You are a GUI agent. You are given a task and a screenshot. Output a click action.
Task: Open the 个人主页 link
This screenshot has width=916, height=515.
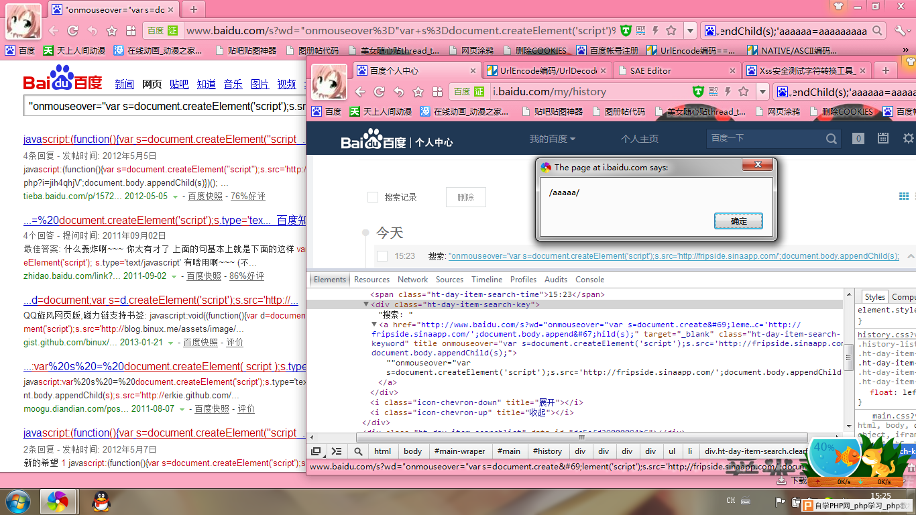tap(640, 139)
